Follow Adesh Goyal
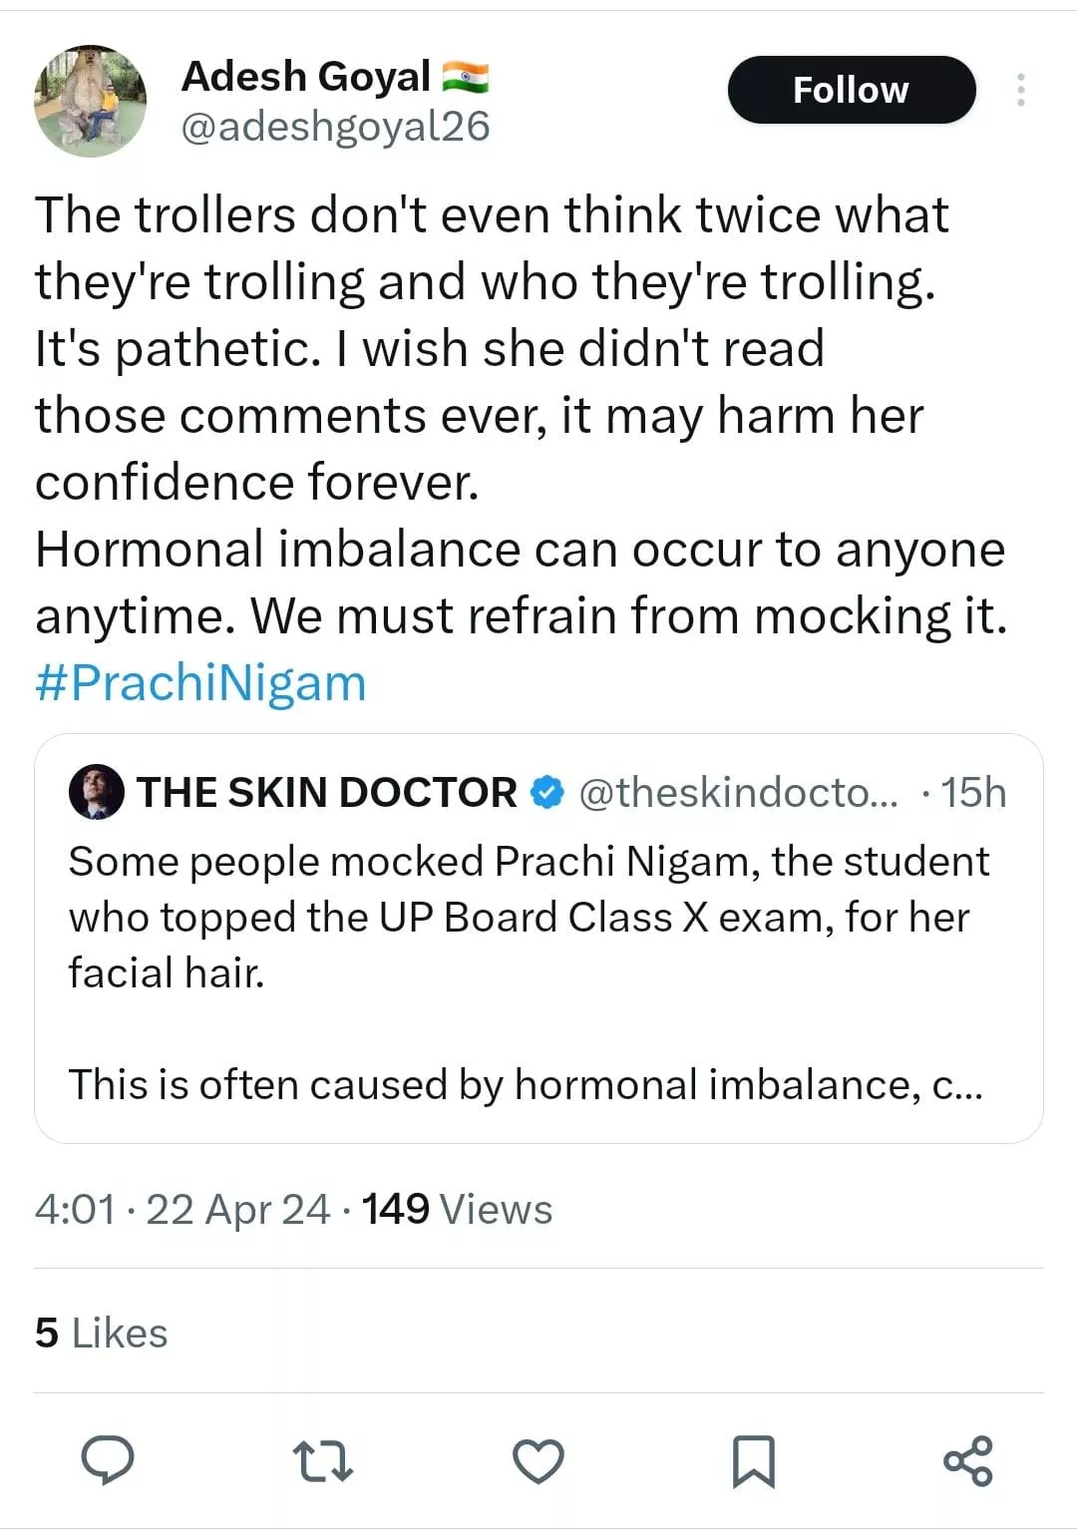The height and width of the screenshot is (1532, 1077). [851, 90]
